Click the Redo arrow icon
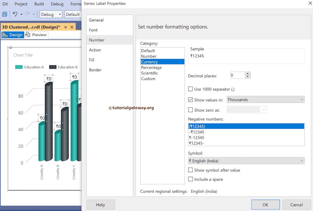Viewport: 313px width, 211px height. (x=28, y=14)
